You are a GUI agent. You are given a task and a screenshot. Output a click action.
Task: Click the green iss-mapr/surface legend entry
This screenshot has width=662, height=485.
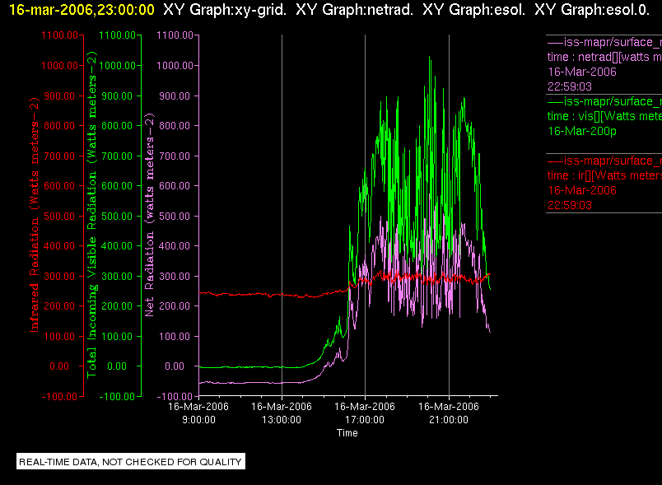604,102
